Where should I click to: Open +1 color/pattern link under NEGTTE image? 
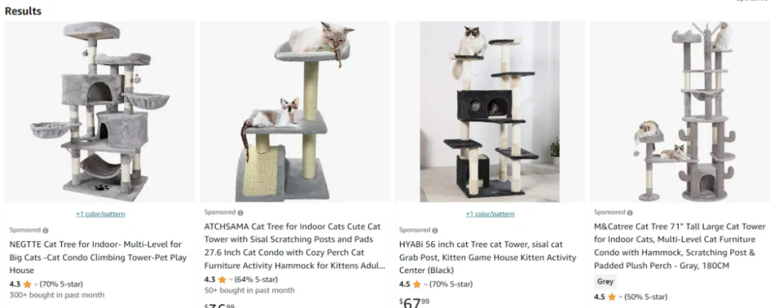pos(101,214)
